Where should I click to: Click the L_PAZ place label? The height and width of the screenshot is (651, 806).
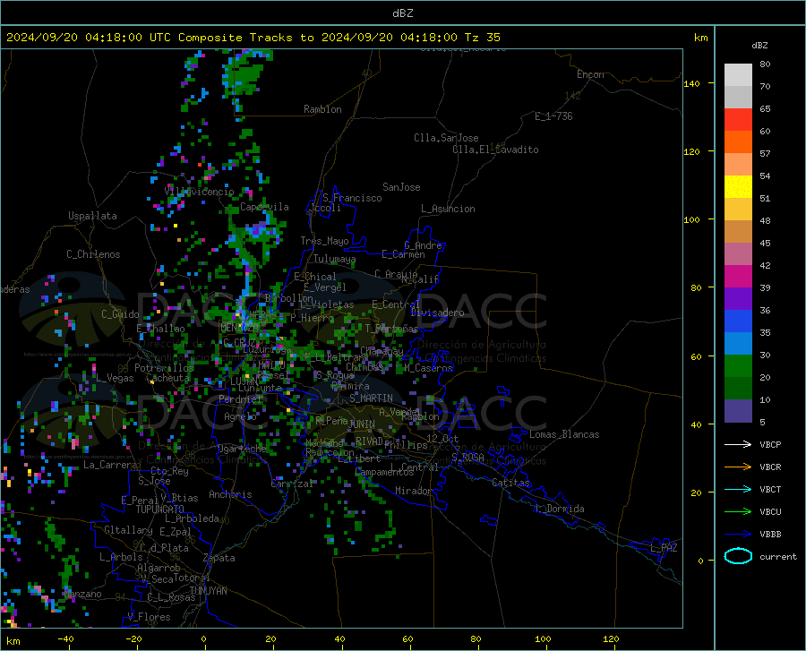click(x=664, y=548)
